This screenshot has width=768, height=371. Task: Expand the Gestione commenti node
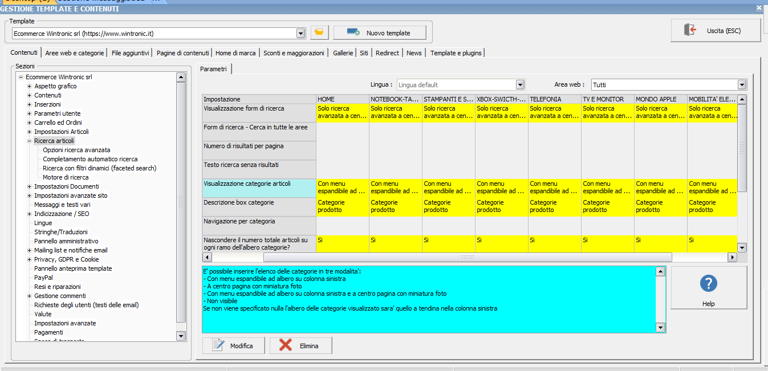30,296
